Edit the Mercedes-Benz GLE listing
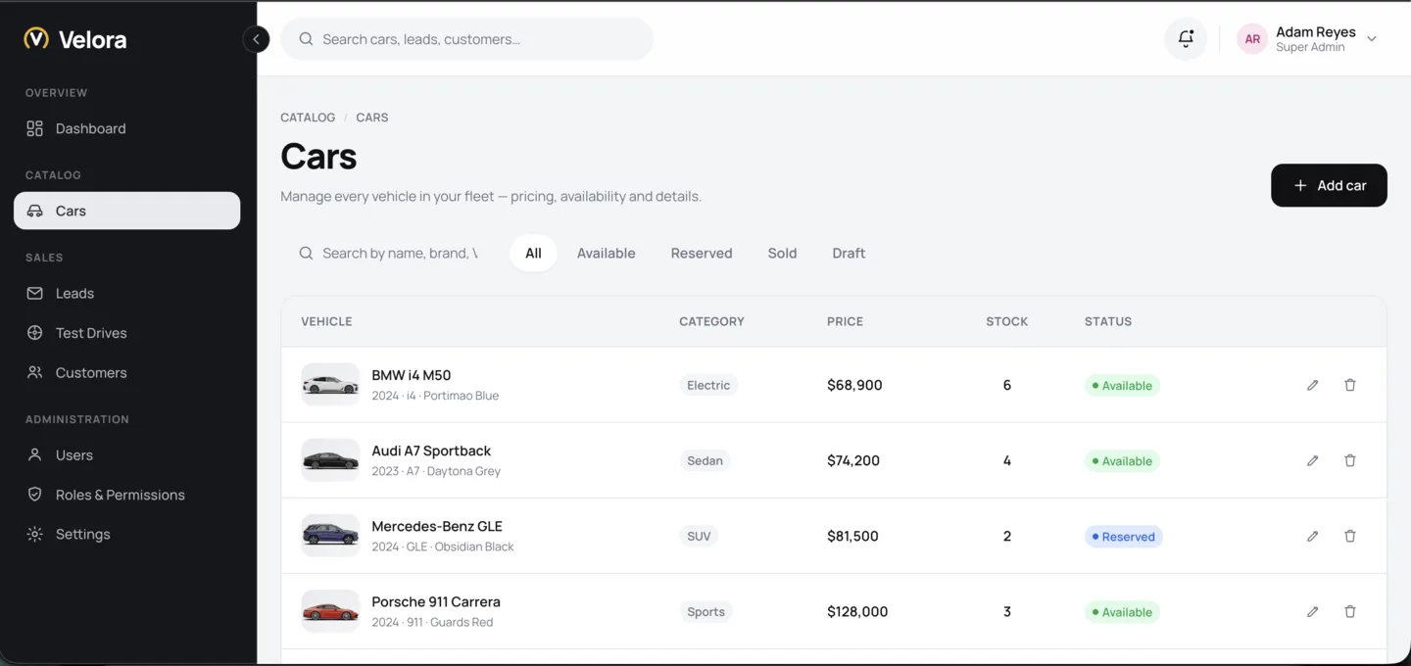Image resolution: width=1411 pixels, height=666 pixels. point(1312,536)
